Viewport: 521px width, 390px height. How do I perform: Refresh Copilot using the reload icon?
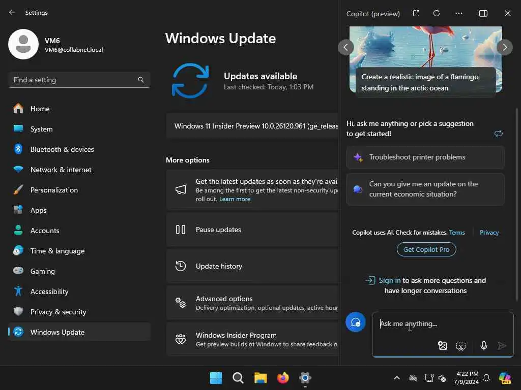coord(436,13)
